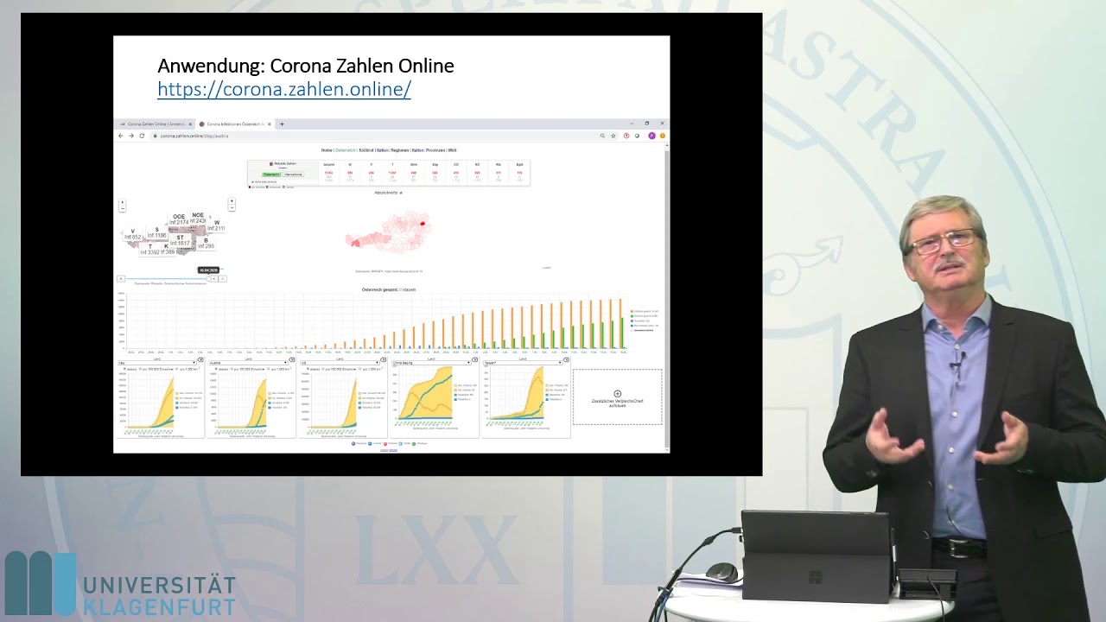This screenshot has height=622, width=1106.
Task: Remove the Austria comparison chart
Action: tap(292, 359)
